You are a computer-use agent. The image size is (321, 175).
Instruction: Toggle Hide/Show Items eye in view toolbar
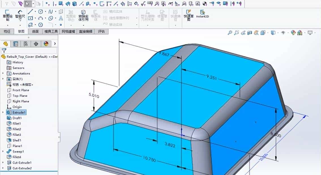(x=284, y=33)
